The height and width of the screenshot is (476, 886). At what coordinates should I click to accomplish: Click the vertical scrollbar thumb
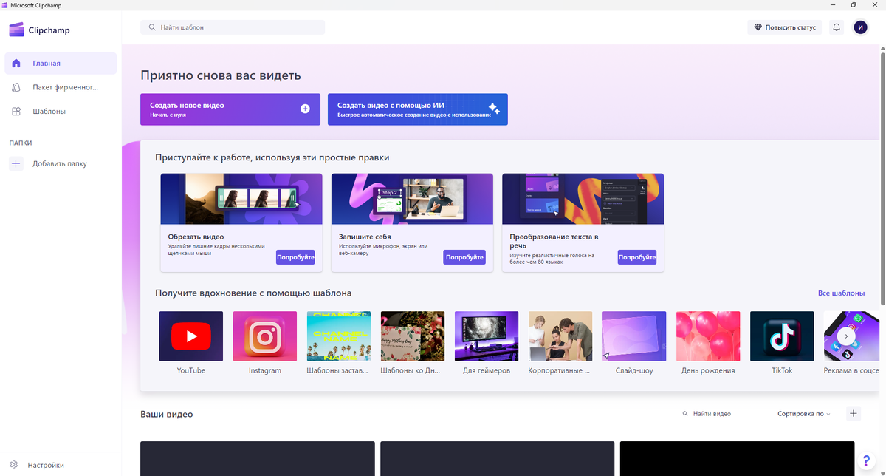(882, 177)
